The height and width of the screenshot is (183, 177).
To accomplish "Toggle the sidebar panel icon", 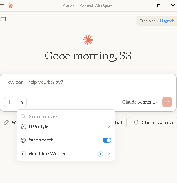I will (3, 19).
